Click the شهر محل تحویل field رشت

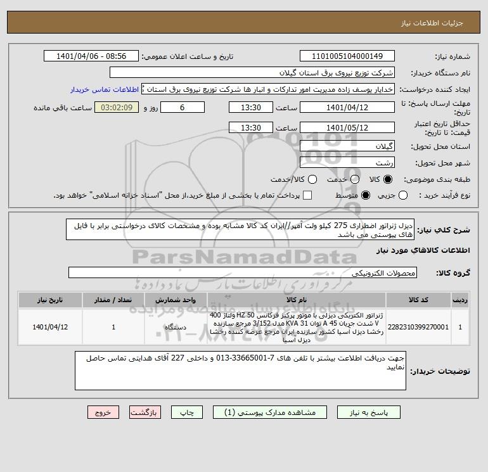click(x=347, y=163)
